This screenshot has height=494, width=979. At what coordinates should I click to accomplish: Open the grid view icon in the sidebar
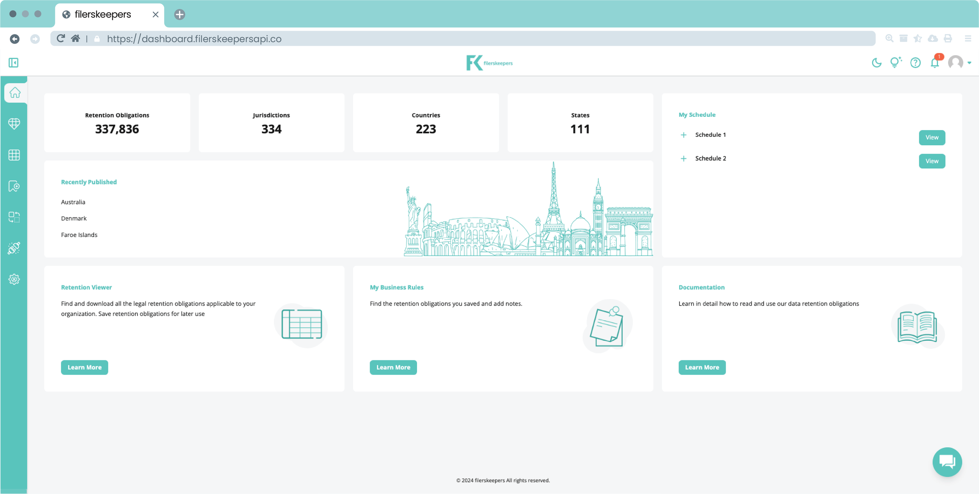(14, 155)
